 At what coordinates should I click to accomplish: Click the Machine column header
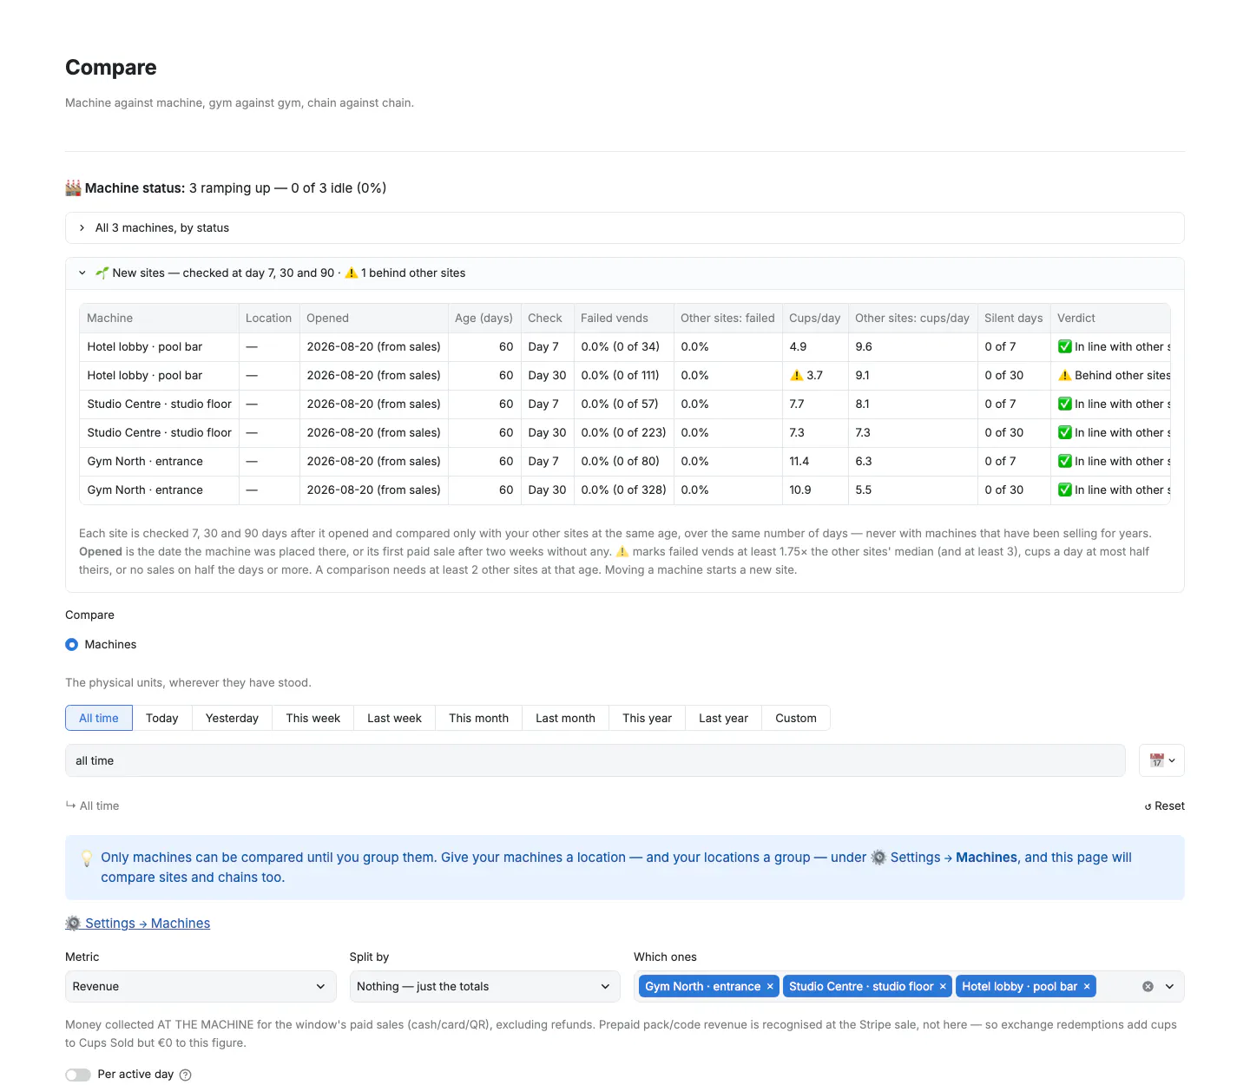(x=159, y=319)
